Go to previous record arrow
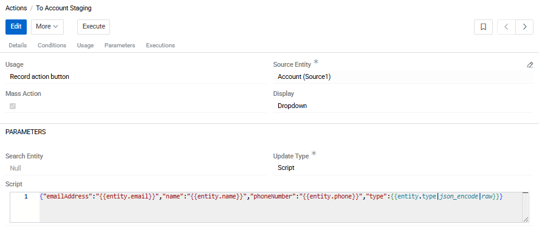This screenshot has height=227, width=539. (x=506, y=27)
